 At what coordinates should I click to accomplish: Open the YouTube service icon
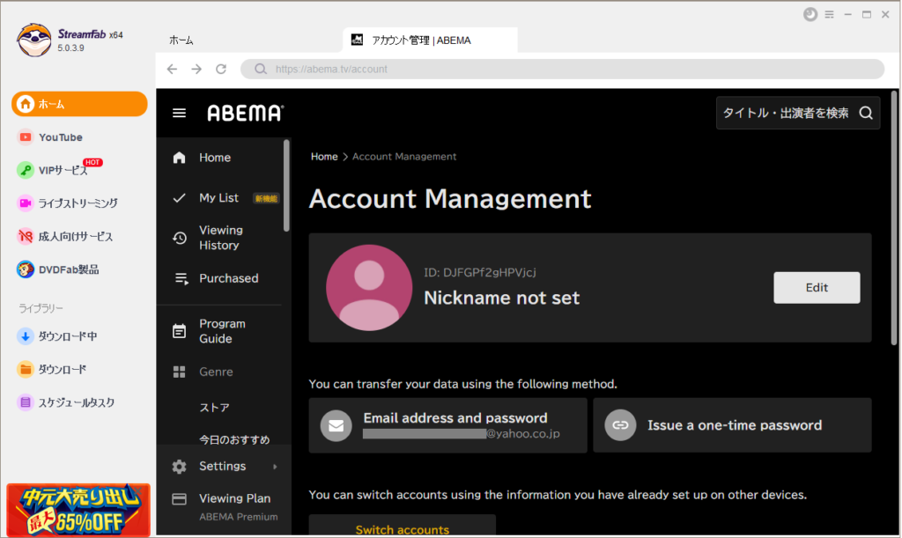click(26, 137)
